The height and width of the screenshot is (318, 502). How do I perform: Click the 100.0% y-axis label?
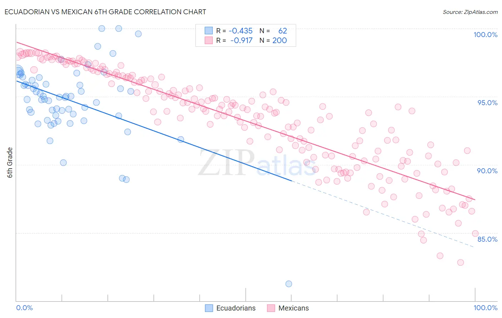point(485,35)
